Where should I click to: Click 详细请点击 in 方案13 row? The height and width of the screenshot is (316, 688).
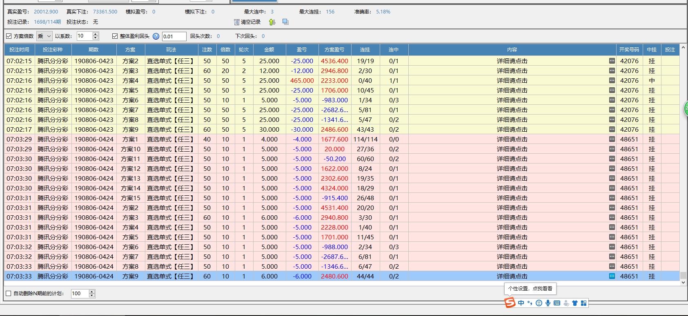pyautogui.click(x=512, y=178)
